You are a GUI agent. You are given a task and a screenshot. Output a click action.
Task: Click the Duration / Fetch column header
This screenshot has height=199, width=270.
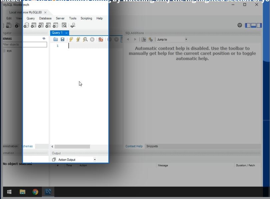pyautogui.click(x=245, y=165)
